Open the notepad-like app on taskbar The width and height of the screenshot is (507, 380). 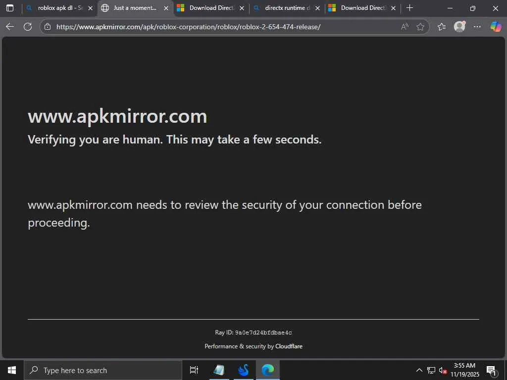coord(219,370)
